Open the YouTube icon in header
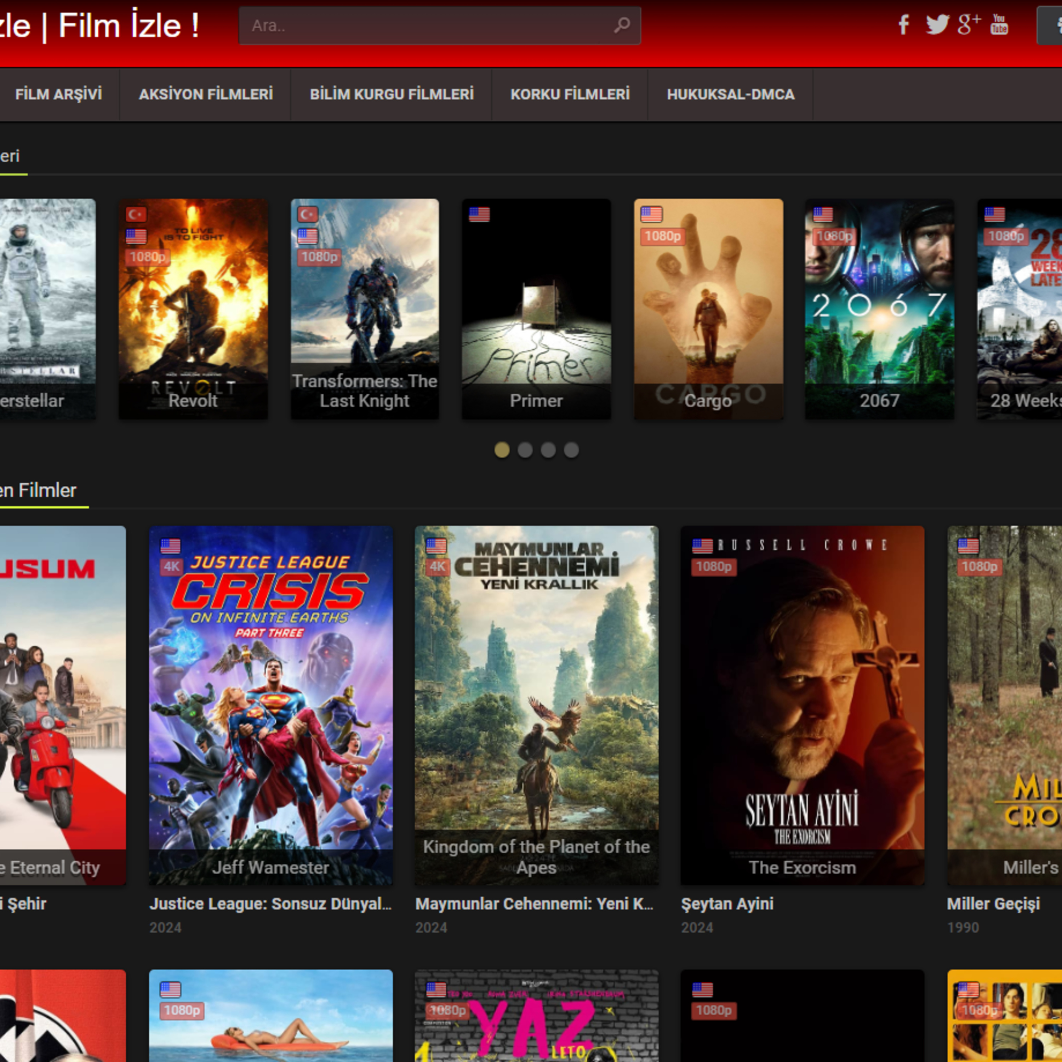Screen dimensions: 1062x1062 point(999,24)
